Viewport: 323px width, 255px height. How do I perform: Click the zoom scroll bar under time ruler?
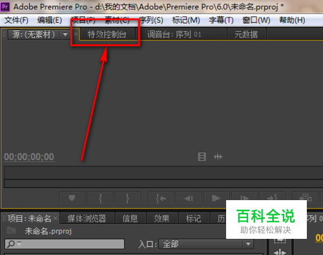[x=163, y=183]
